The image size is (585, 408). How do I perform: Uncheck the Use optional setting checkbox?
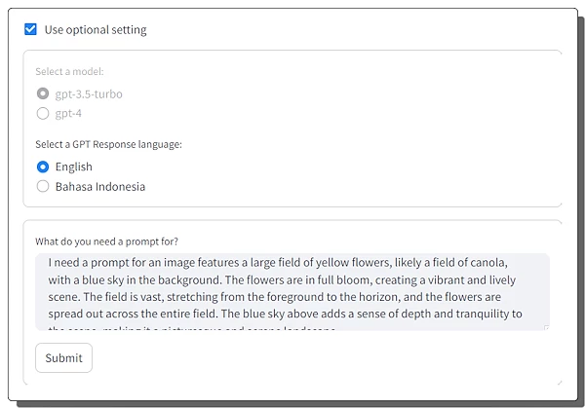[31, 29]
